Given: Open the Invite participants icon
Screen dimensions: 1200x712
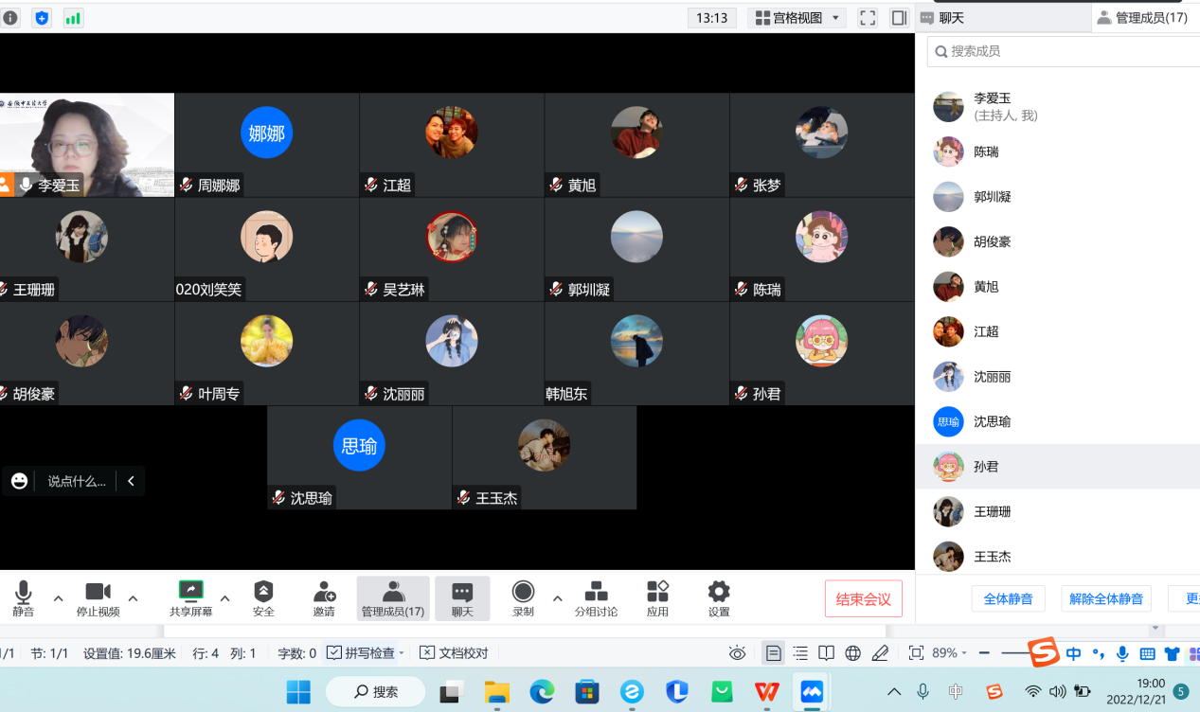Looking at the screenshot, I should [324, 593].
